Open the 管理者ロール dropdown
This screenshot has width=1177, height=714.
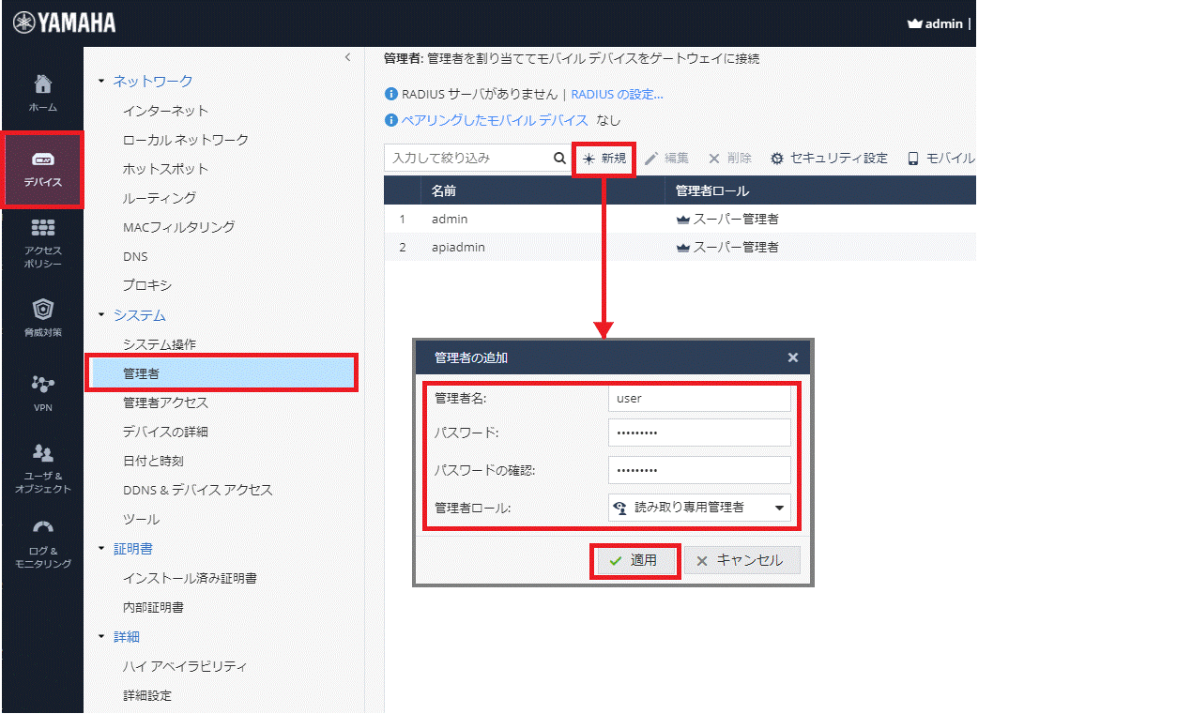tap(699, 508)
